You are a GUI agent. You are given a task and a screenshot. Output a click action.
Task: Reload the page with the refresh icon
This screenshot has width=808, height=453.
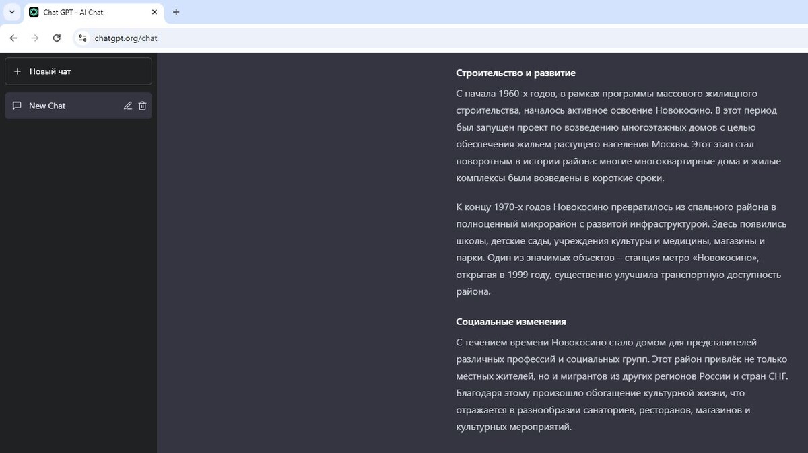click(57, 38)
